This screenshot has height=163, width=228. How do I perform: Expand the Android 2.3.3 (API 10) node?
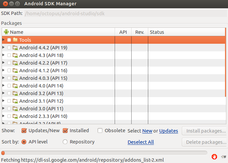(x=3, y=116)
